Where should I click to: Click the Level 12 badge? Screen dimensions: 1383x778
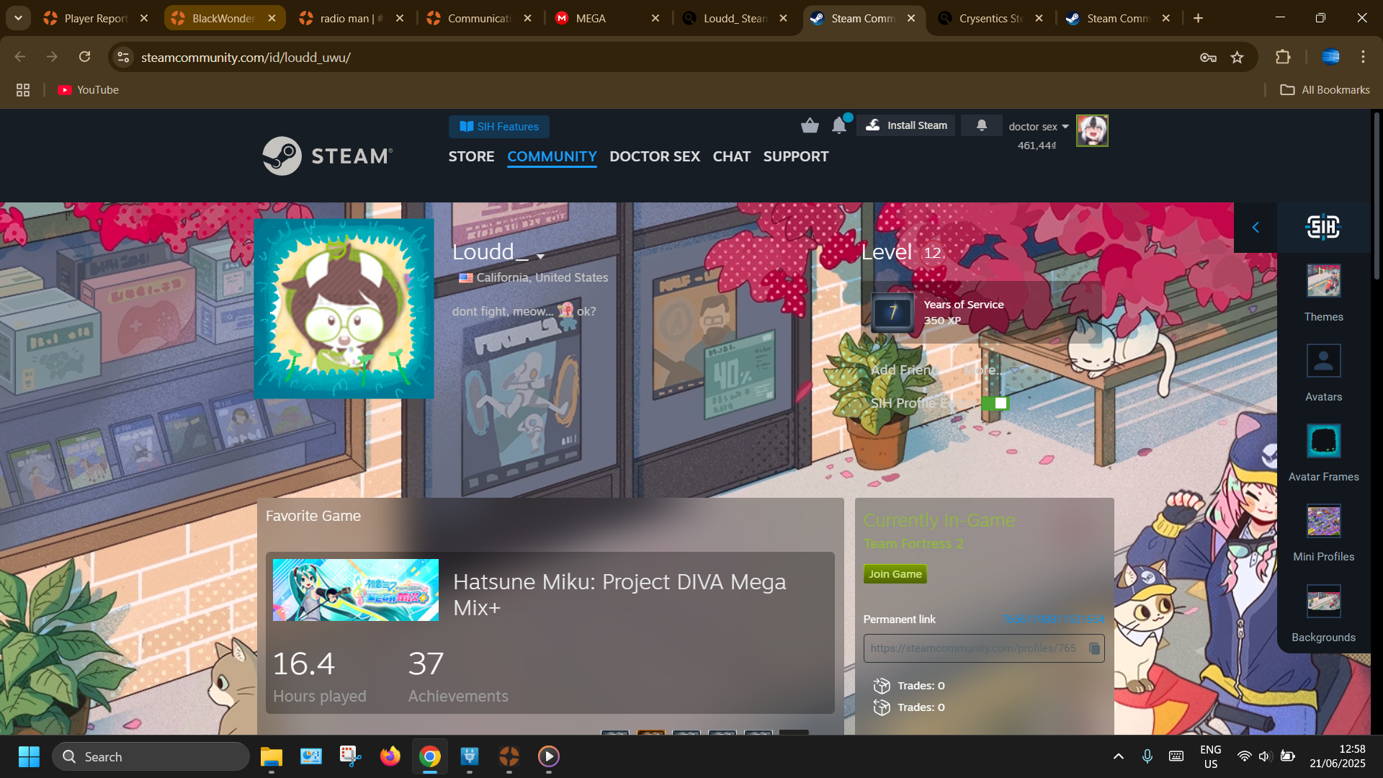[x=933, y=253]
